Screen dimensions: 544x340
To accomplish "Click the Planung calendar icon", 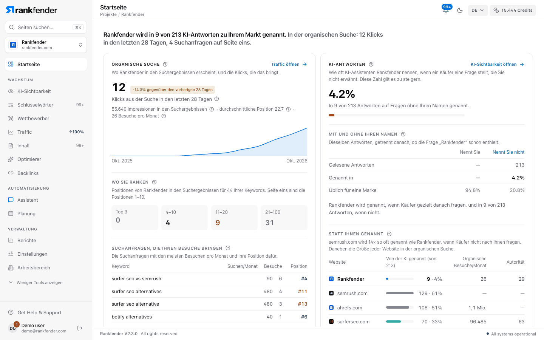I will [11, 213].
